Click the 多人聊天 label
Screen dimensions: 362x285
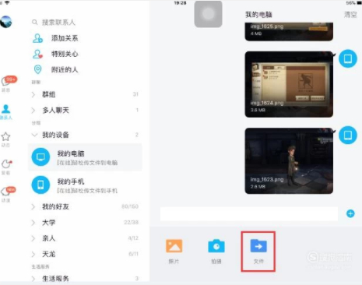click(55, 111)
